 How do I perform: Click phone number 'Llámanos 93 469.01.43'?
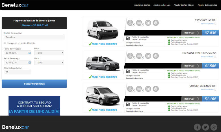pos(34,25)
